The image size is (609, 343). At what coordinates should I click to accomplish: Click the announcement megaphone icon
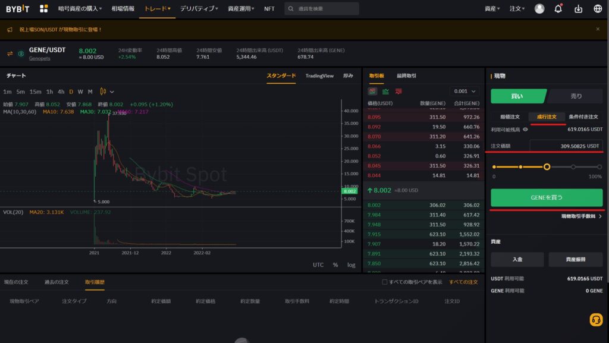click(10, 30)
